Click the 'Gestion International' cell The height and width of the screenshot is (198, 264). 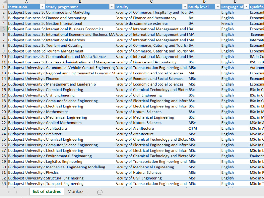(x=80, y=23)
